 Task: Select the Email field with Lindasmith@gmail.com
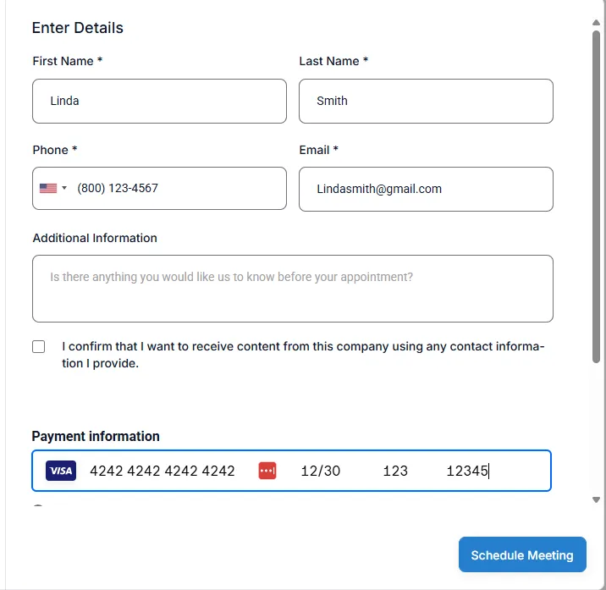click(426, 189)
